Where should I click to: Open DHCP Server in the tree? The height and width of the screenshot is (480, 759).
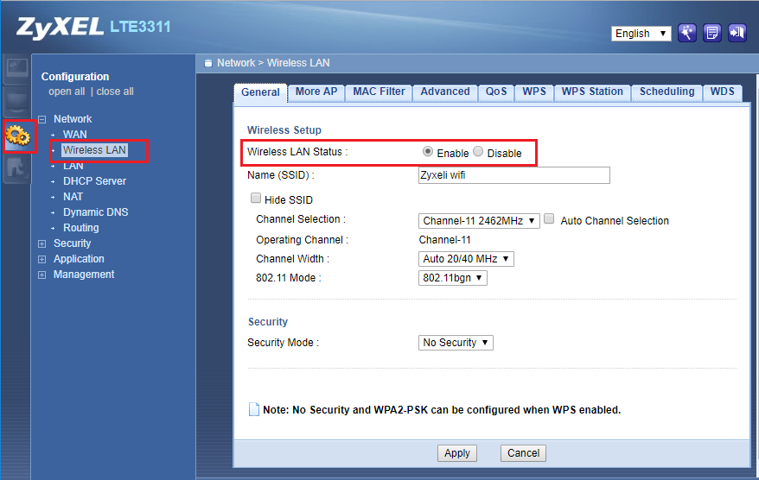click(x=94, y=181)
